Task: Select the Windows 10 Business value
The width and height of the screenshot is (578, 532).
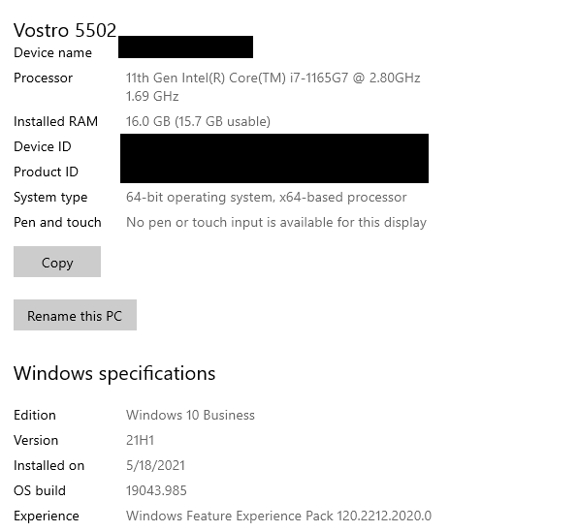Action: (190, 415)
